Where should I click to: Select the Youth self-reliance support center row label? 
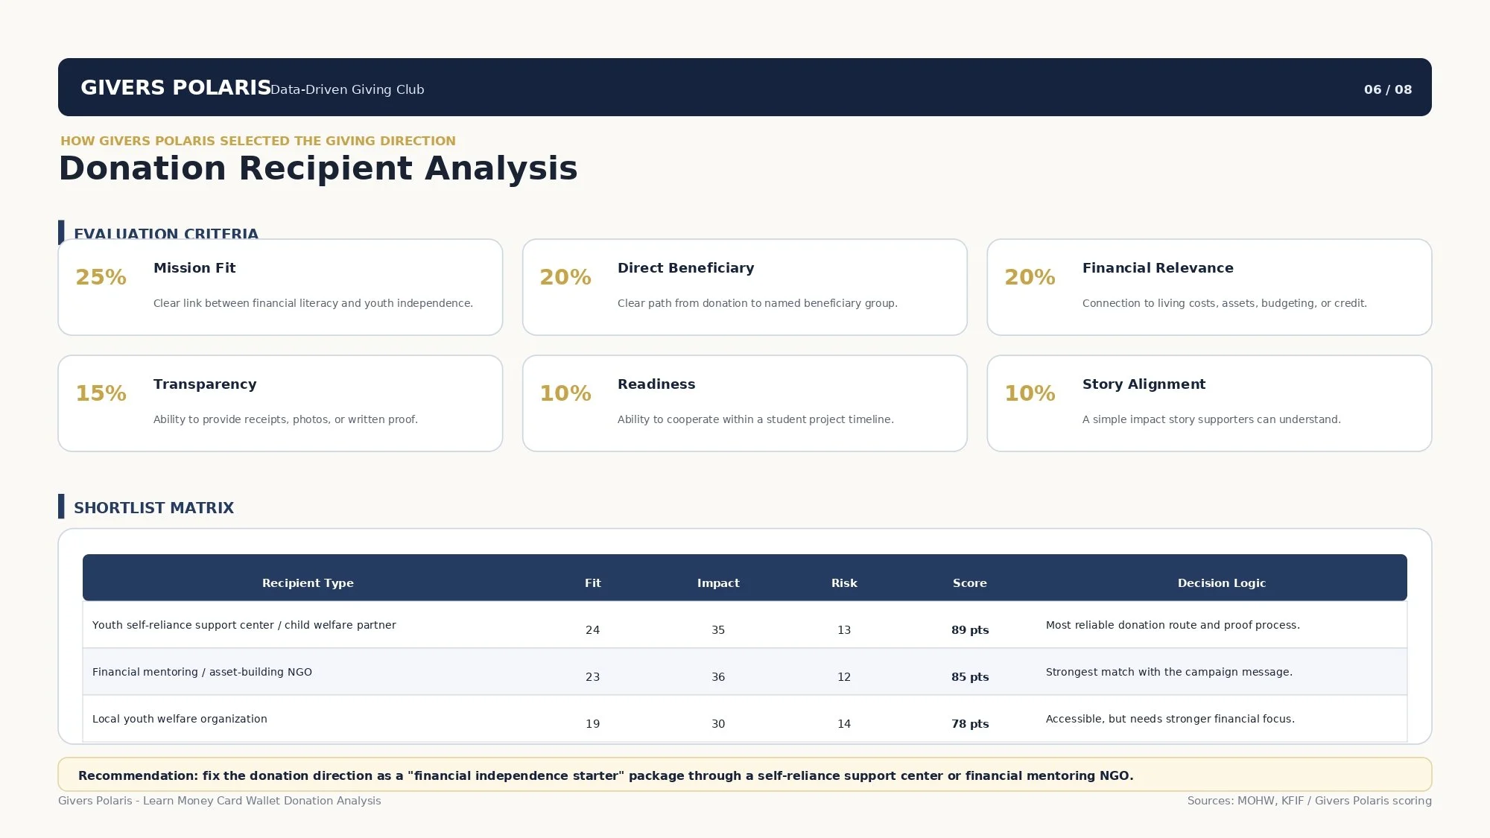[x=244, y=625]
